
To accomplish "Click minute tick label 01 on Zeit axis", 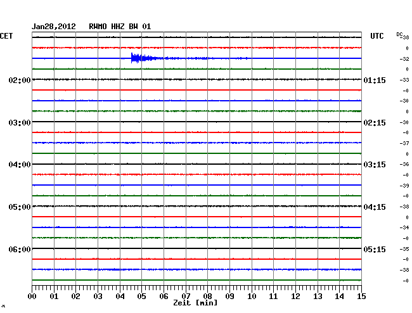I will tap(54, 296).
